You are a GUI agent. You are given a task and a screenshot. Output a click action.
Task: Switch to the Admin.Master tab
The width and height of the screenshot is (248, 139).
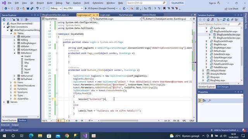coord(149,15)
